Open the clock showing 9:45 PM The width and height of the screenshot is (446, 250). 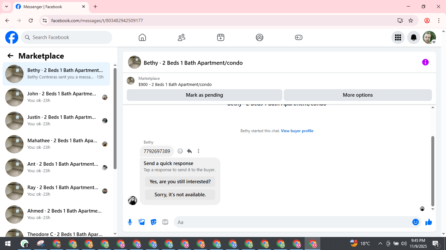[x=418, y=243]
